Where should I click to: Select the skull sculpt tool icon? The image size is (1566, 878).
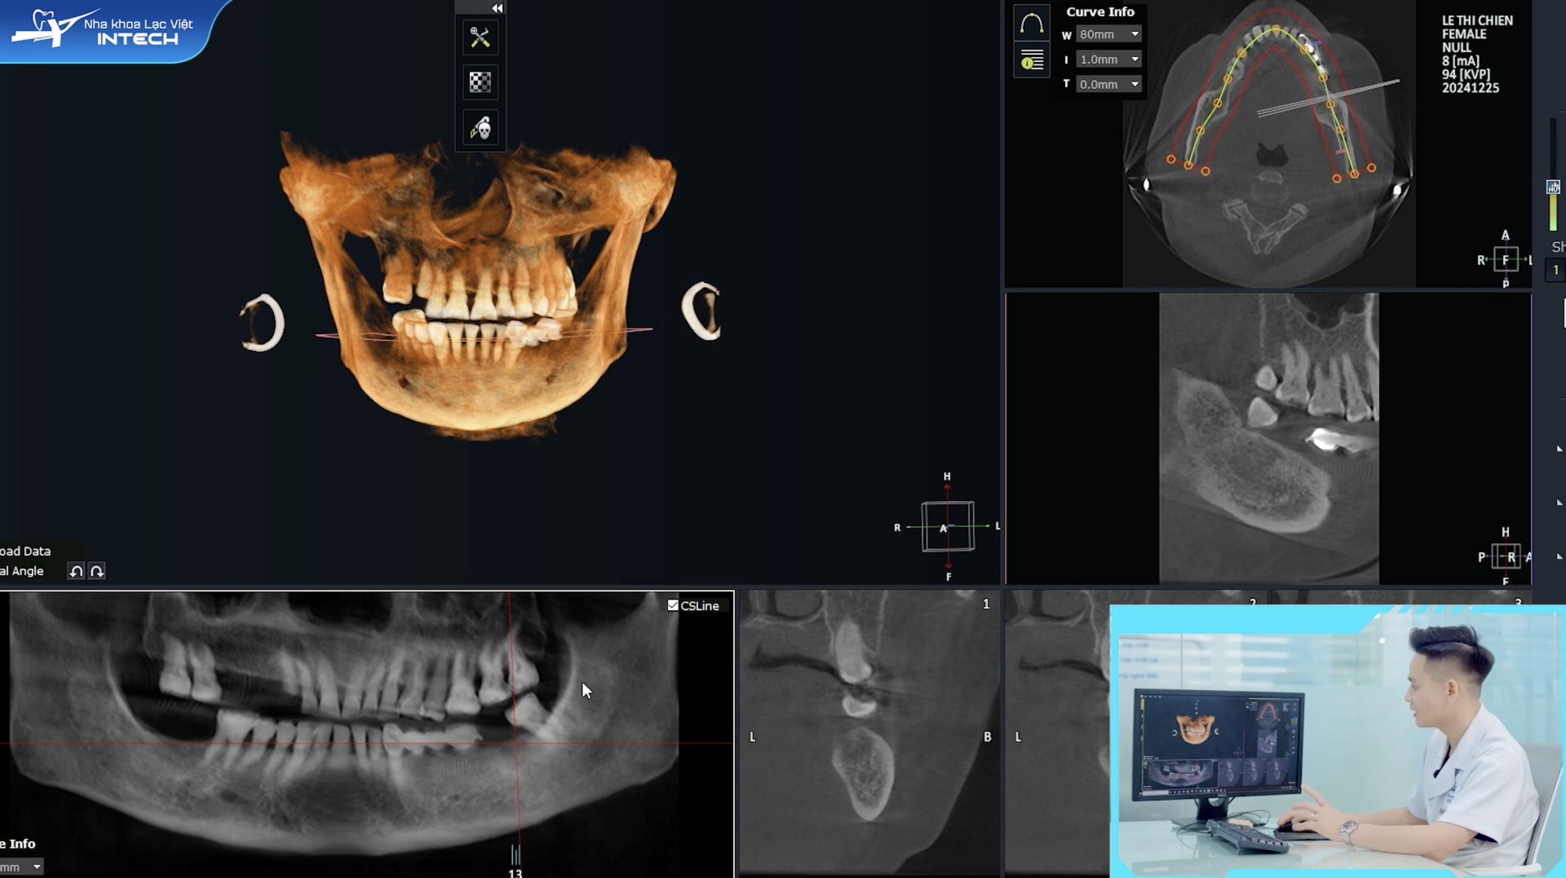click(479, 128)
